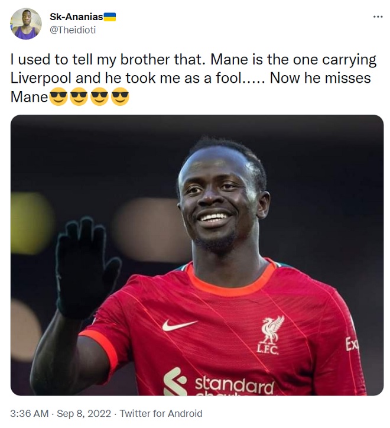Viewport: 390px width, 428px height.
Task: Click the tweet text starting 'I used to tell'
Action: click(193, 78)
